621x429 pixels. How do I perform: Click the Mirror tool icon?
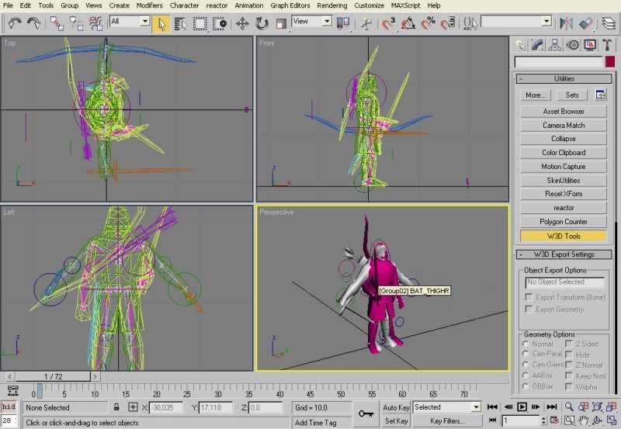coord(567,23)
